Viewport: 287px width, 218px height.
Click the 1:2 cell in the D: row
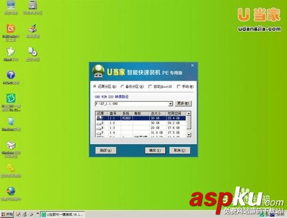[114, 123]
